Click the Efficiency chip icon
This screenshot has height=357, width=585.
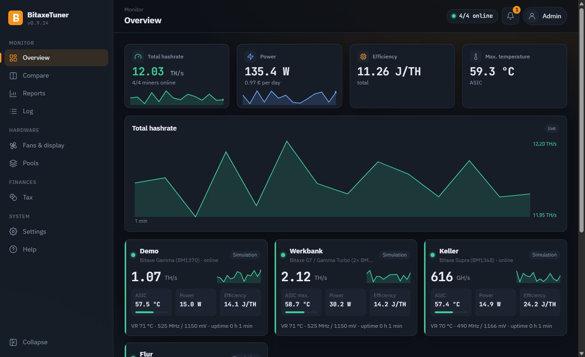point(363,57)
